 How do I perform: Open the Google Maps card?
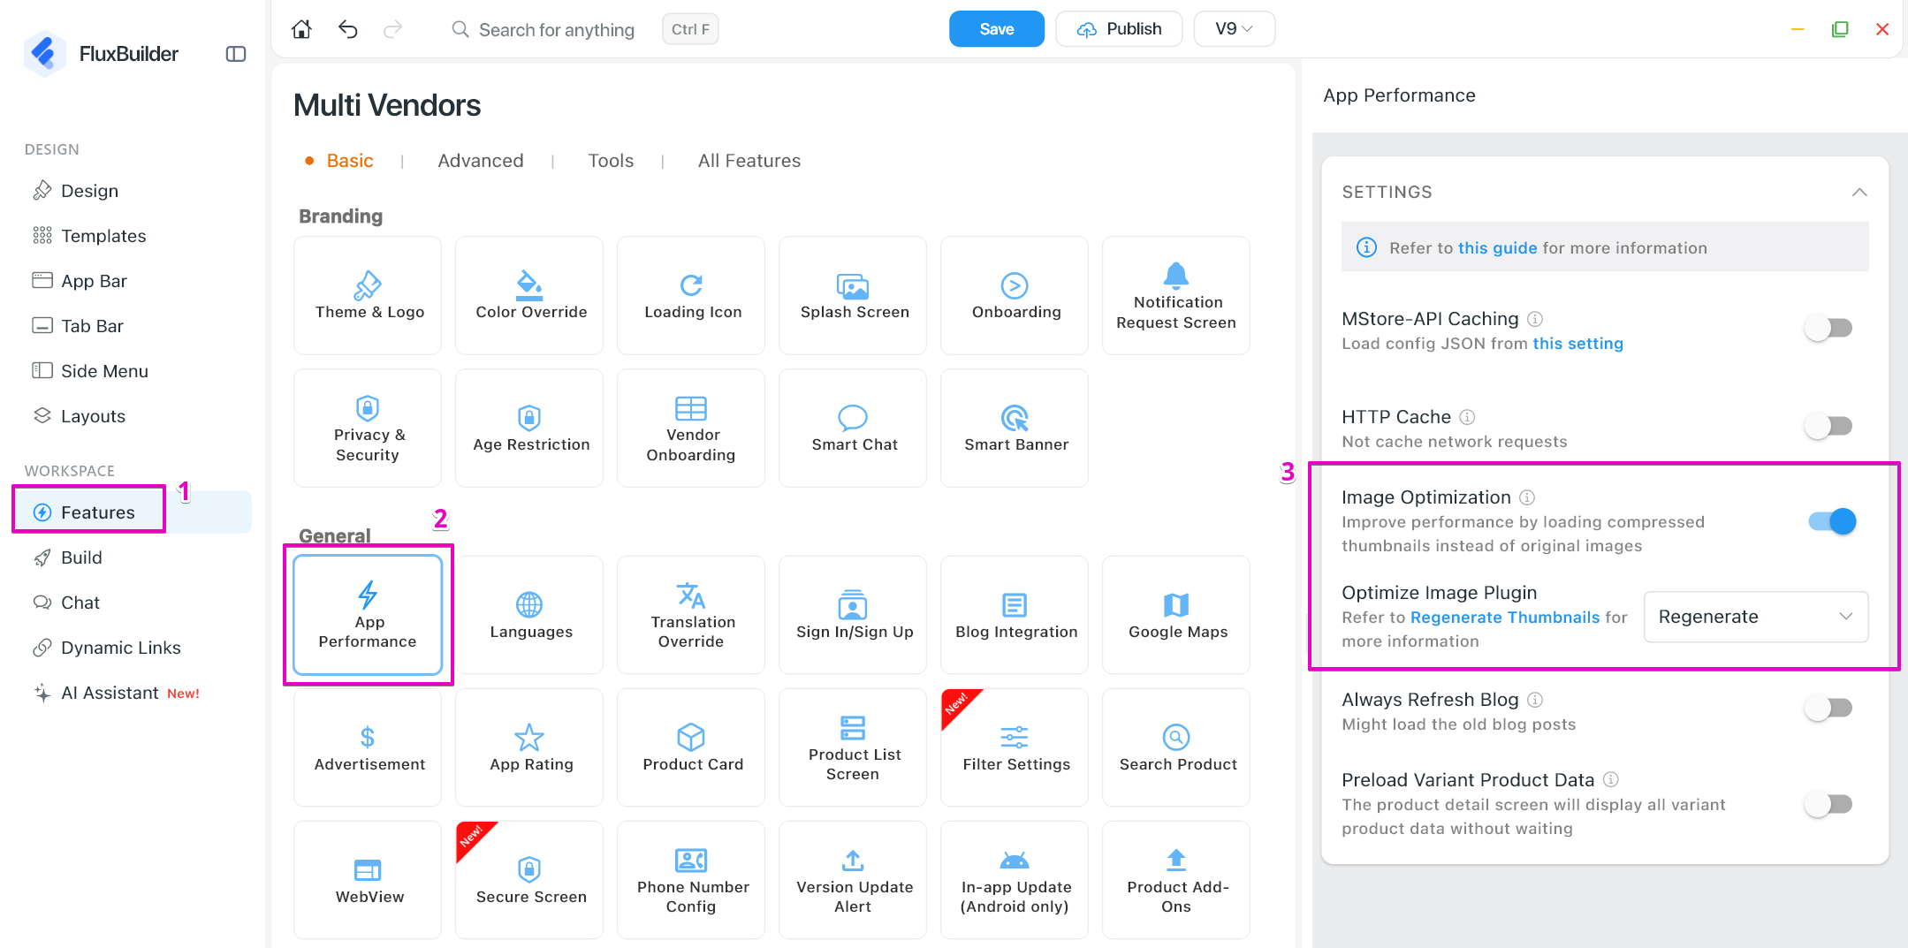(x=1176, y=615)
